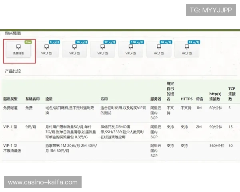The image size is (240, 192).
Task: Click the network icon on VIP_3 card
Action: coord(103,47)
